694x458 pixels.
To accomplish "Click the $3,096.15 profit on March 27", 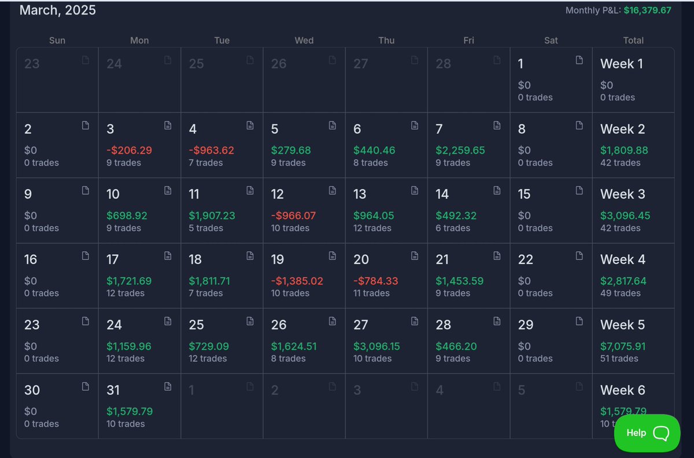I will click(376, 346).
